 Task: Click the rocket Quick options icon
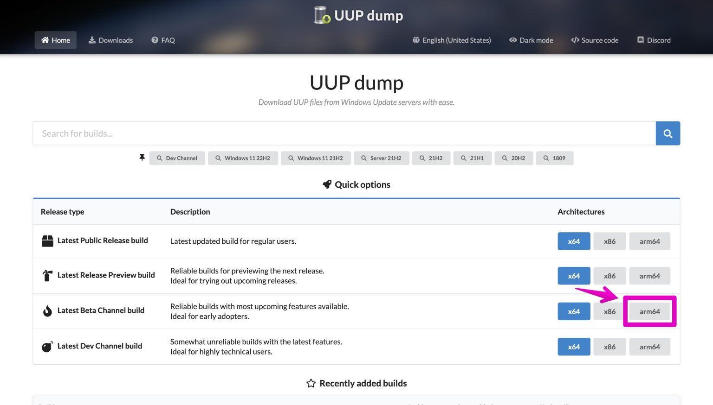(327, 184)
